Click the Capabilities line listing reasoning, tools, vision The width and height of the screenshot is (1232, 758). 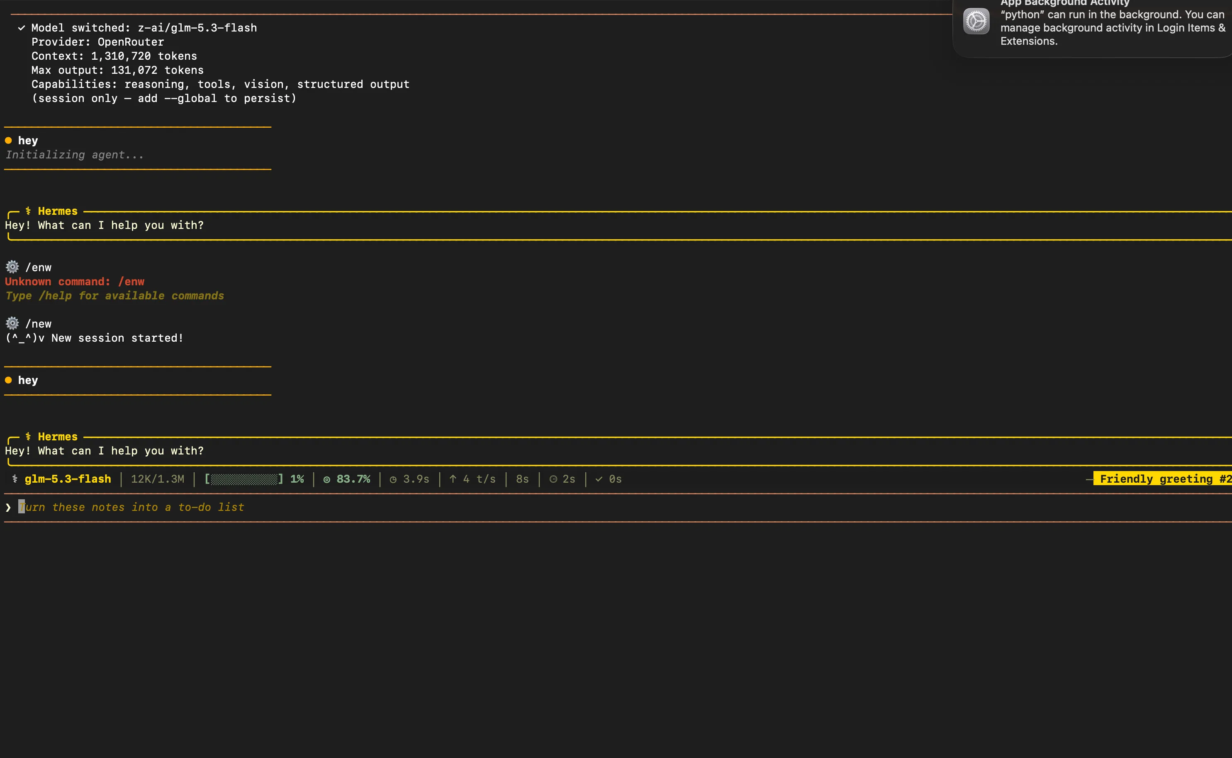220,84
